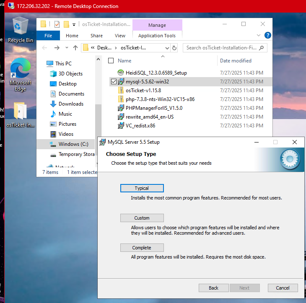Launch Microsoft Edge from desktop
Image resolution: width=306 pixels, height=303 pixels.
(x=20, y=75)
